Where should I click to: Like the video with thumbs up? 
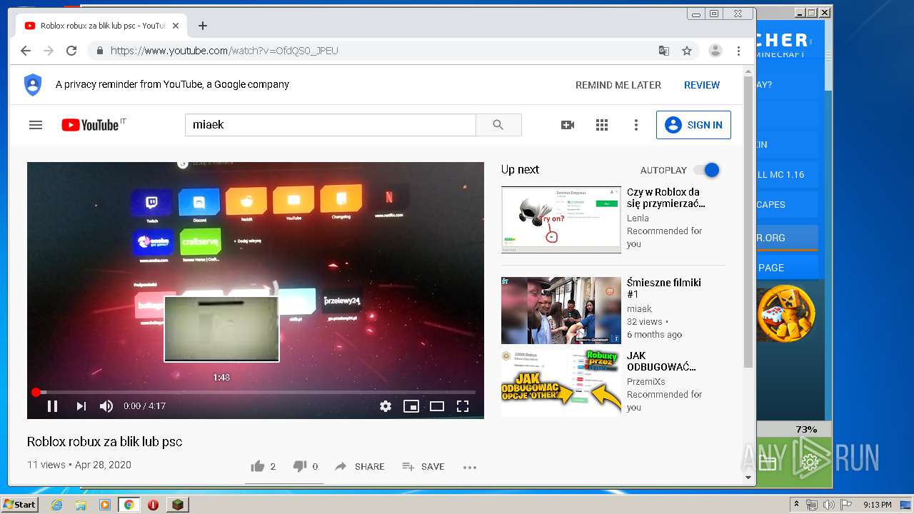(x=258, y=466)
